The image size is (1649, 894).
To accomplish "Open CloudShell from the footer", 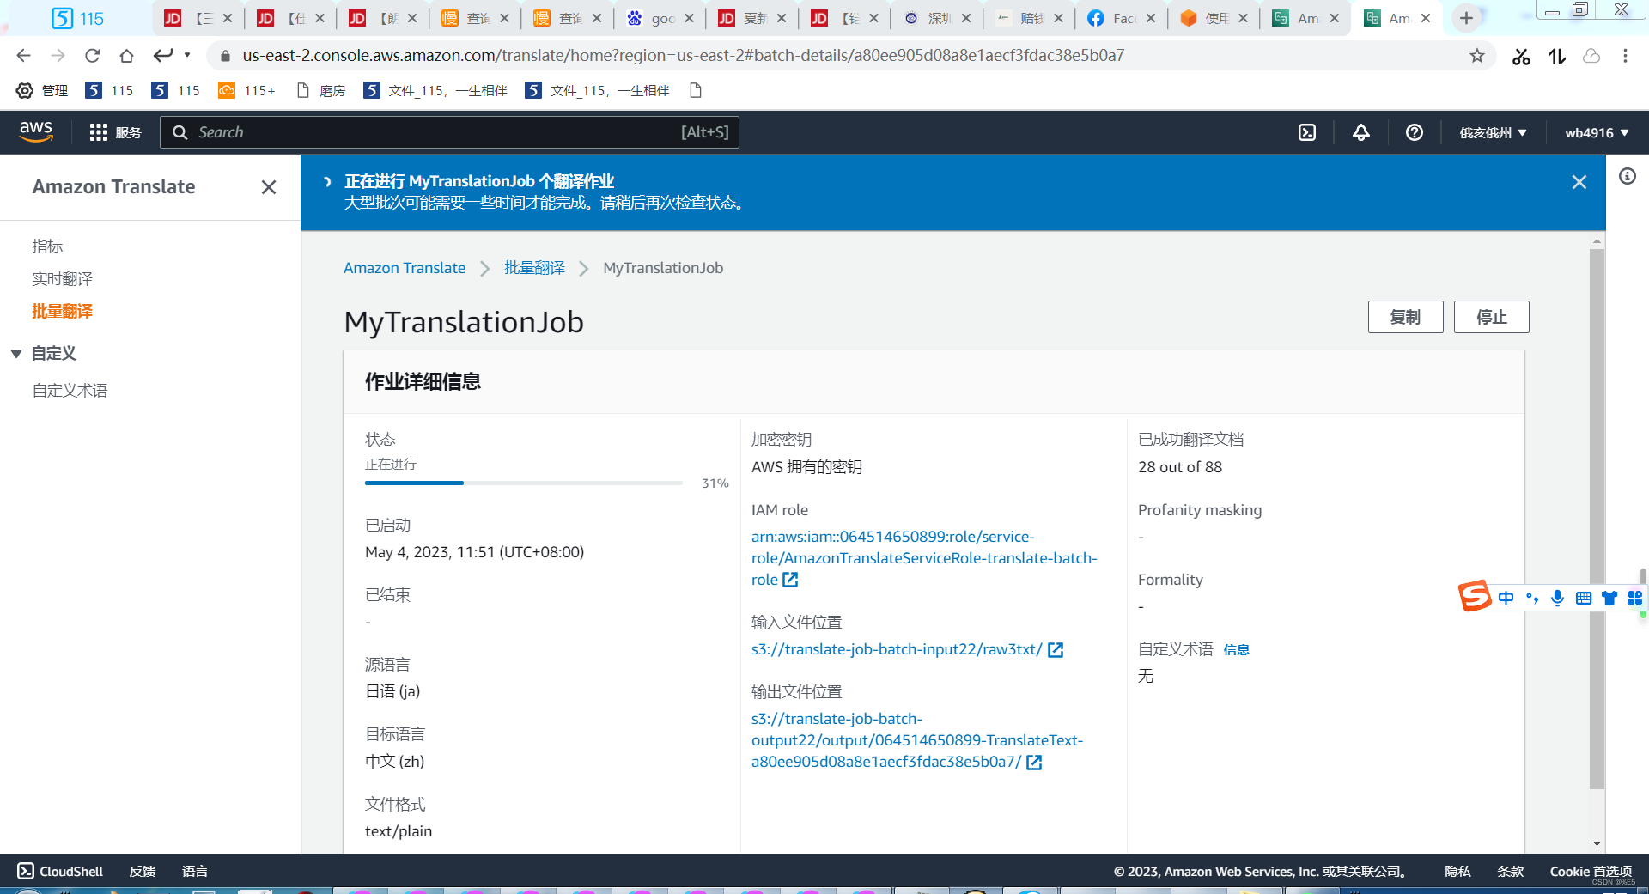I will point(60,871).
